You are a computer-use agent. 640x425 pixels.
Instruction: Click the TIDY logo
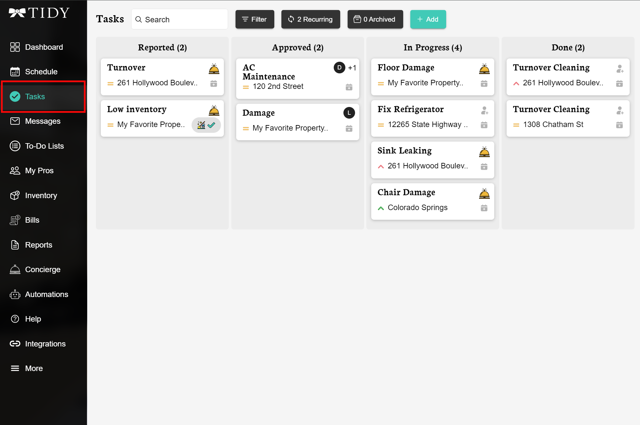click(x=39, y=13)
